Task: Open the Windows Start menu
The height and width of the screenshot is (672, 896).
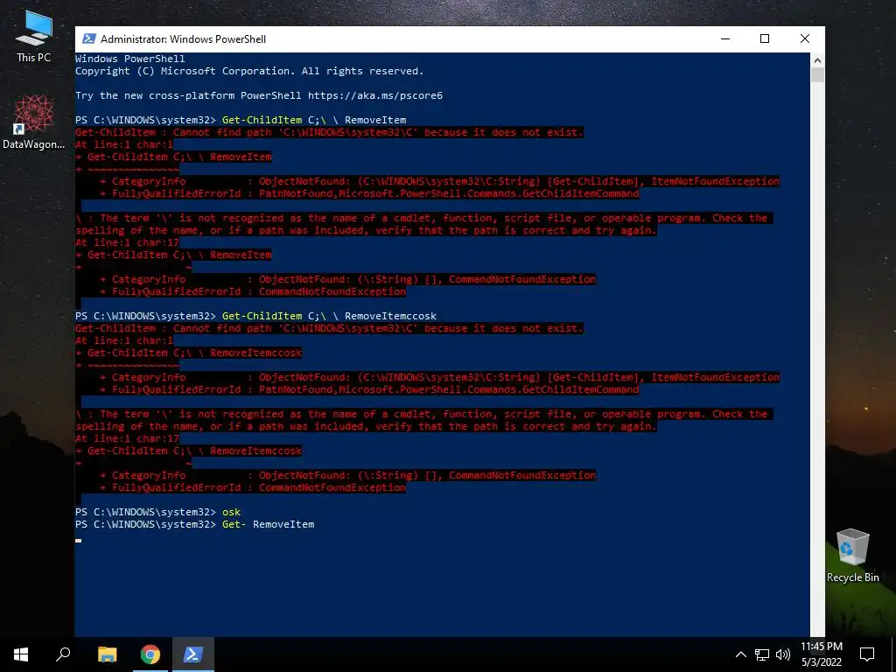Action: 21,654
